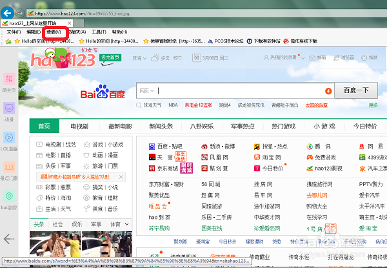
Task: Expand news categories chevron after 体育
Action: coord(126,224)
